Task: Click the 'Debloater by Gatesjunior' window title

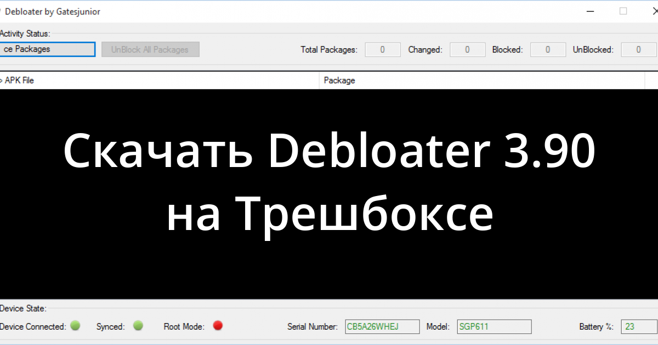Action: point(53,12)
